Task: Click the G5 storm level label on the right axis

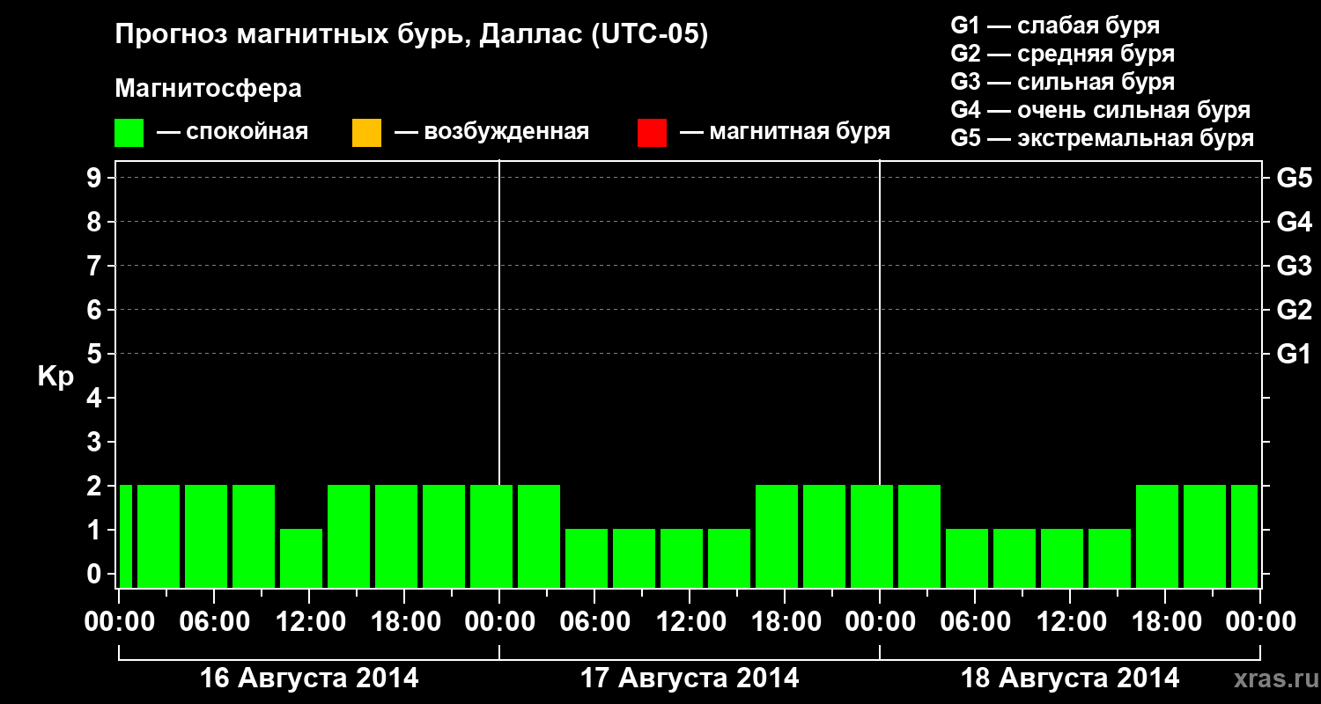Action: click(x=1294, y=178)
